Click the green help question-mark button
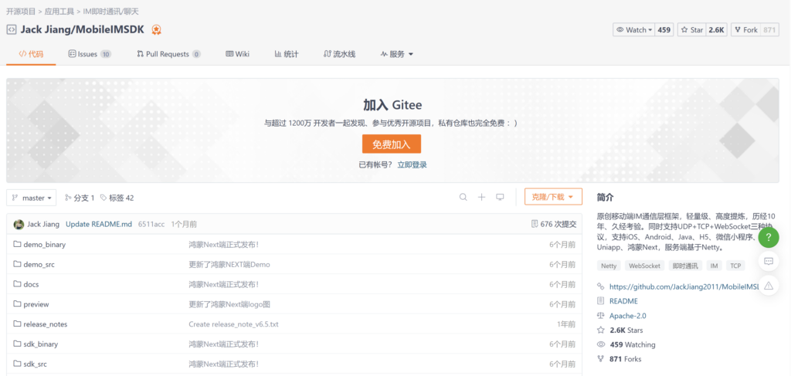The image size is (791, 376). [x=768, y=237]
